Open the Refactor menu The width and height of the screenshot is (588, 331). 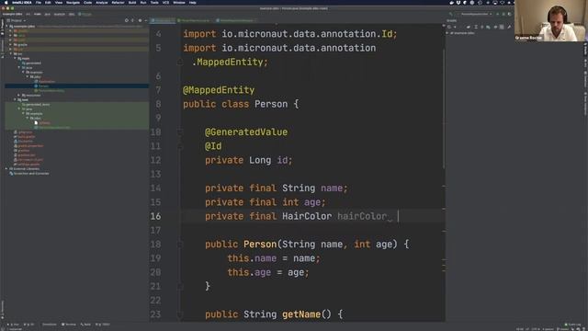(118, 2)
